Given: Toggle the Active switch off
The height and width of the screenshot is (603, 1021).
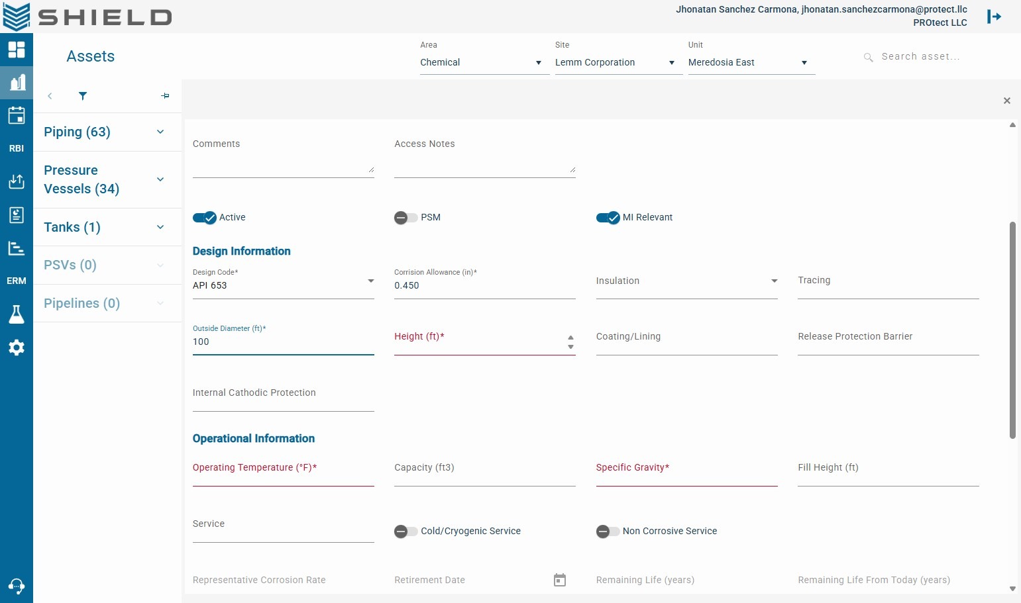Looking at the screenshot, I should [205, 218].
